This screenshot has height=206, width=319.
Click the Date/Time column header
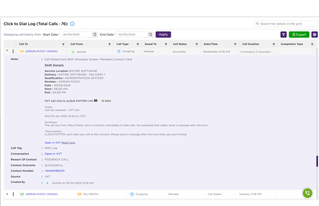coord(210,44)
